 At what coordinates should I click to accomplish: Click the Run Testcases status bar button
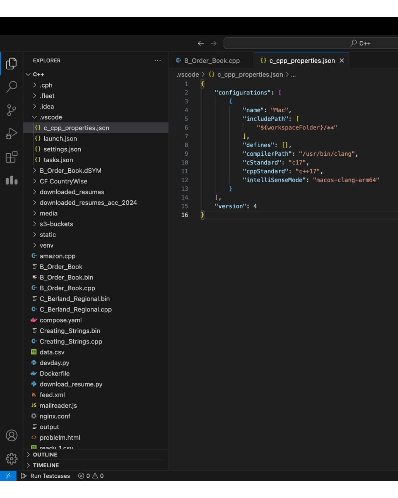45,476
